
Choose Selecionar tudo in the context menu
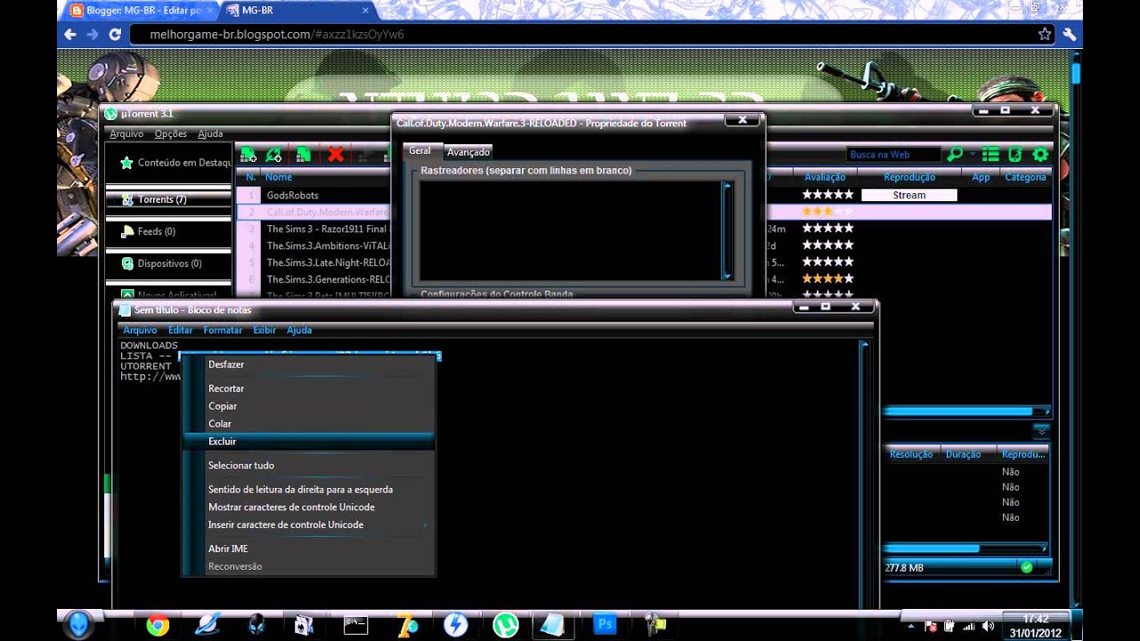[x=308, y=466]
